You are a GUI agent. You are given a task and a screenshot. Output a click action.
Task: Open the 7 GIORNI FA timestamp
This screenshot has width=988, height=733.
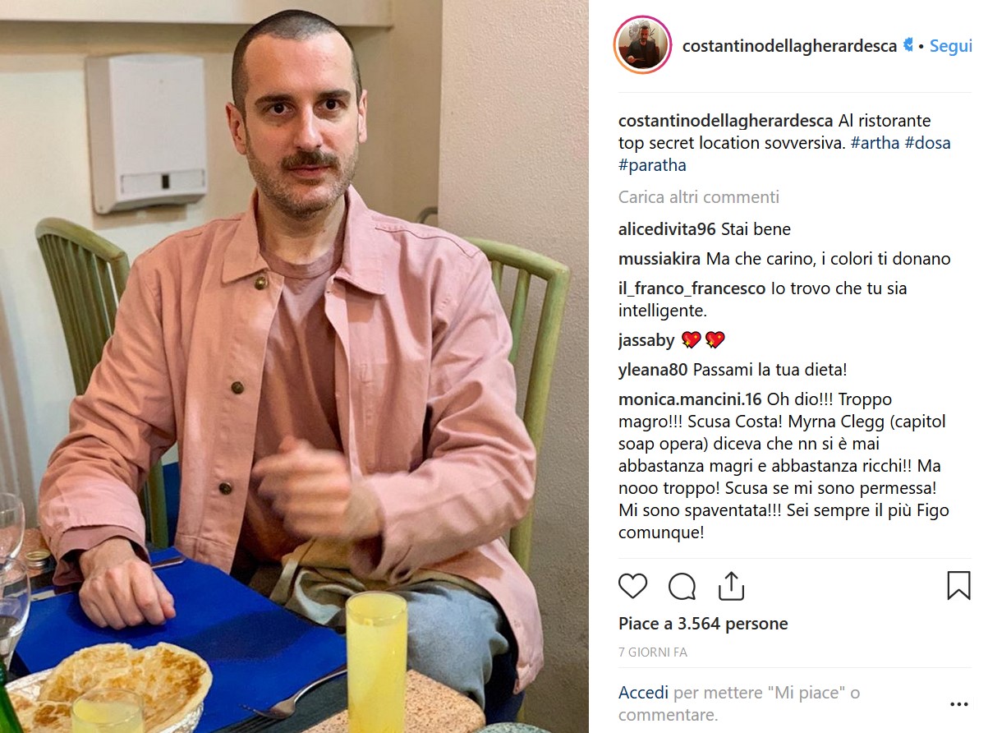653,652
